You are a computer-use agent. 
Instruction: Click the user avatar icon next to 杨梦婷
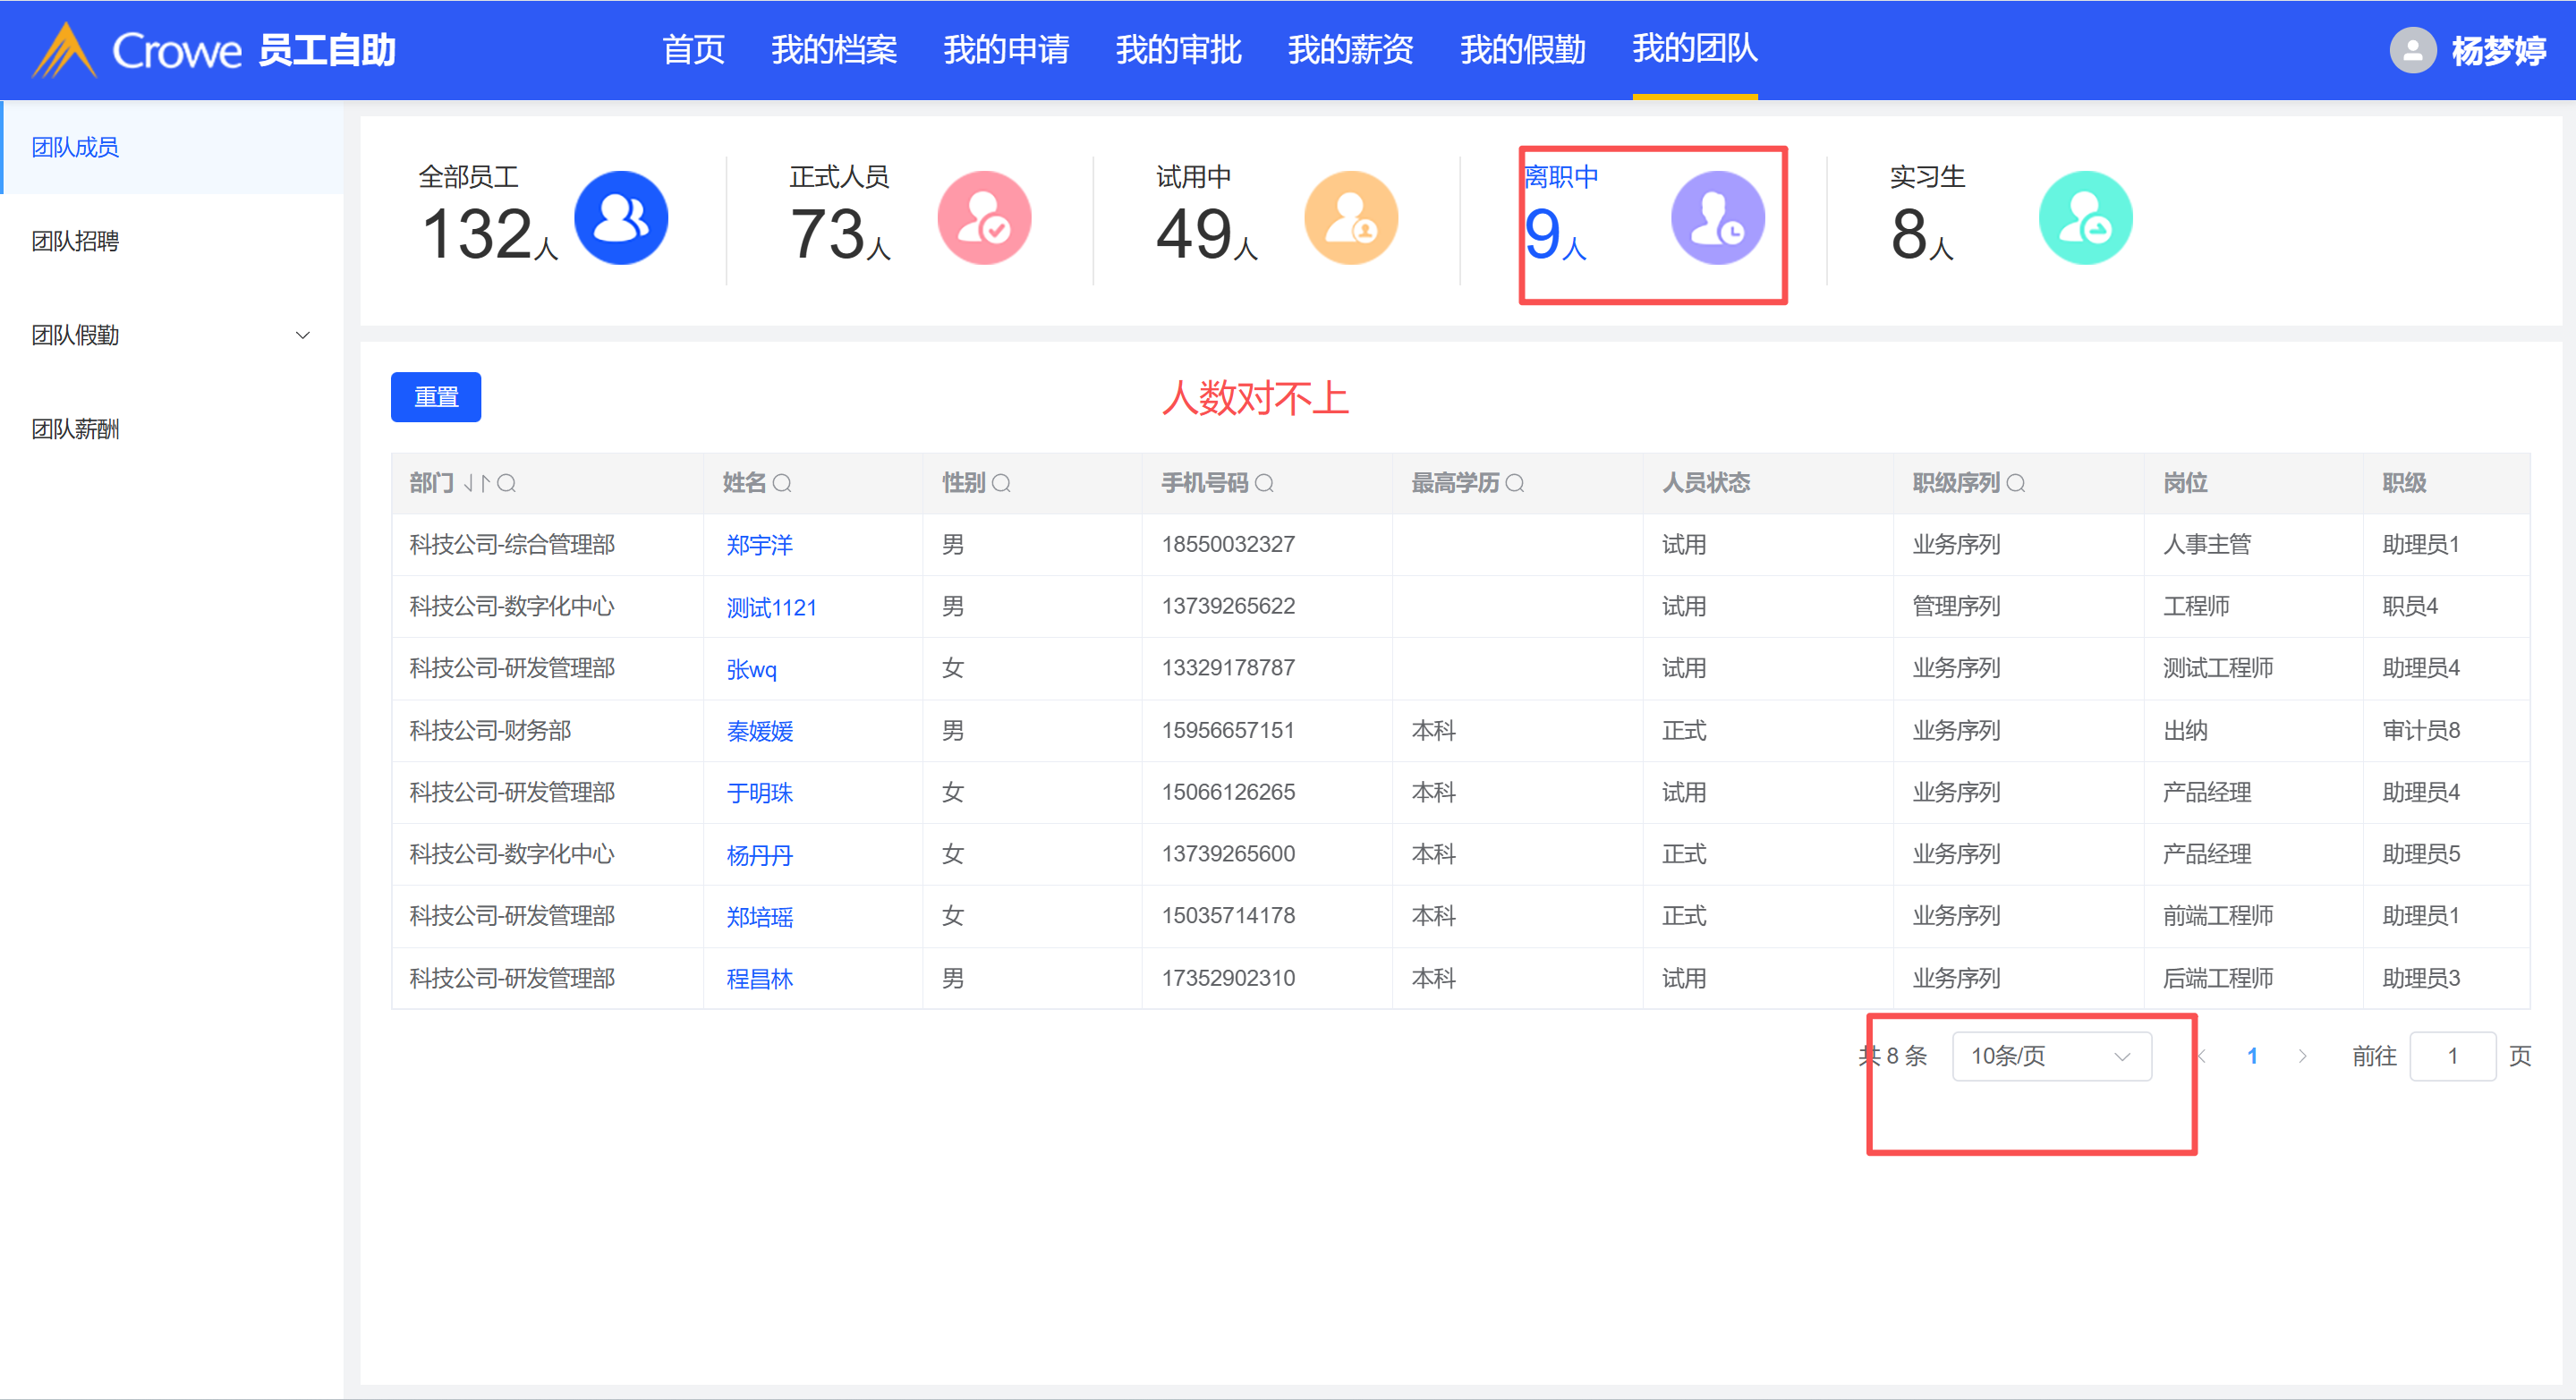point(2412,50)
